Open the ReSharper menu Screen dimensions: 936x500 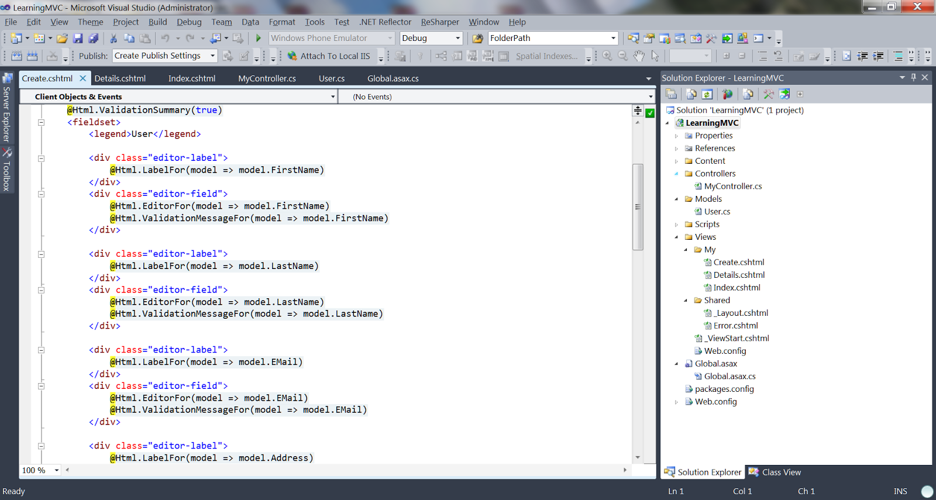440,22
